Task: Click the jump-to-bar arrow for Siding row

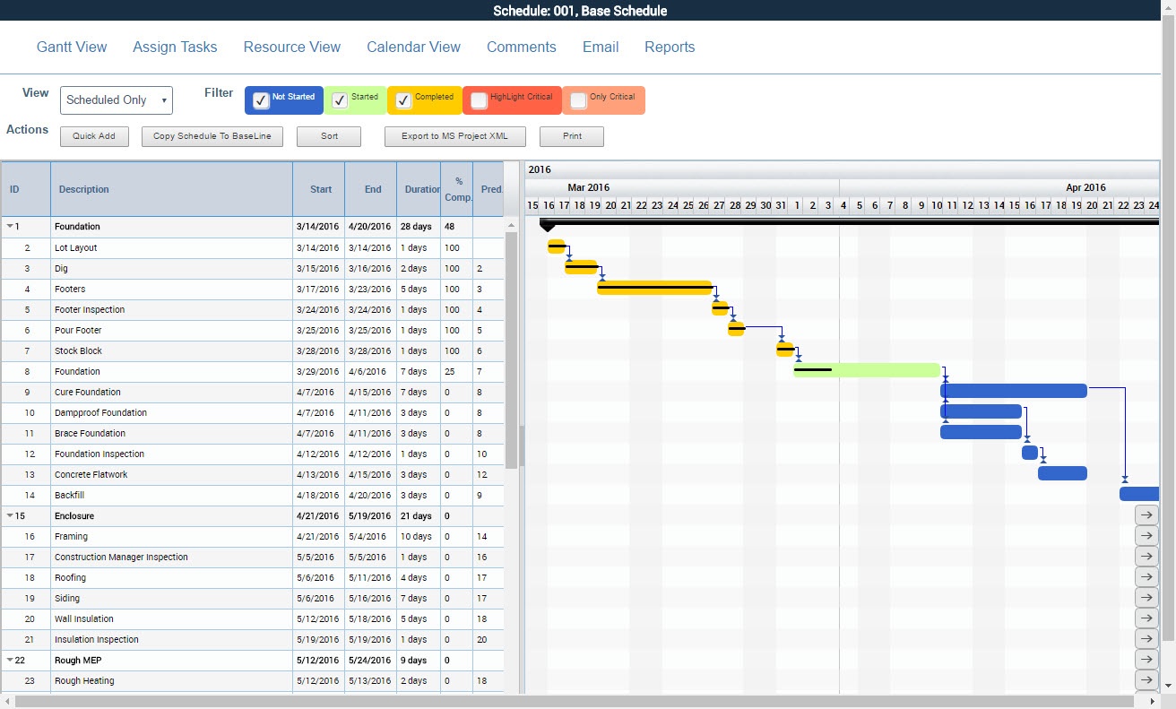Action: [x=1146, y=598]
